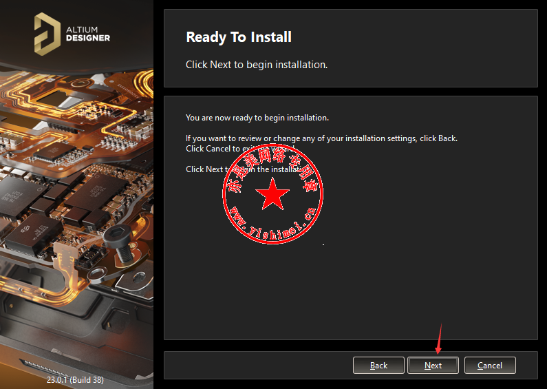Cancel the Altium Designer installation
Image resolution: width=547 pixels, height=389 pixels.
[x=490, y=365]
